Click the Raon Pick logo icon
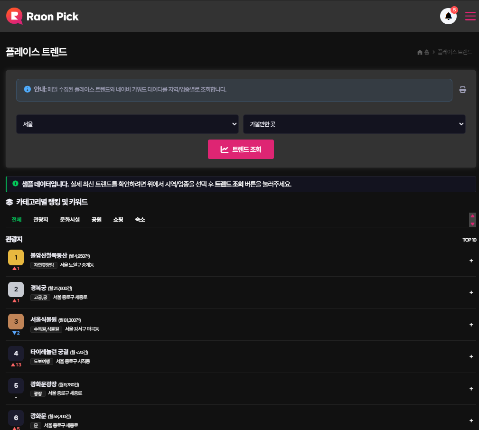The height and width of the screenshot is (430, 479). click(x=14, y=16)
